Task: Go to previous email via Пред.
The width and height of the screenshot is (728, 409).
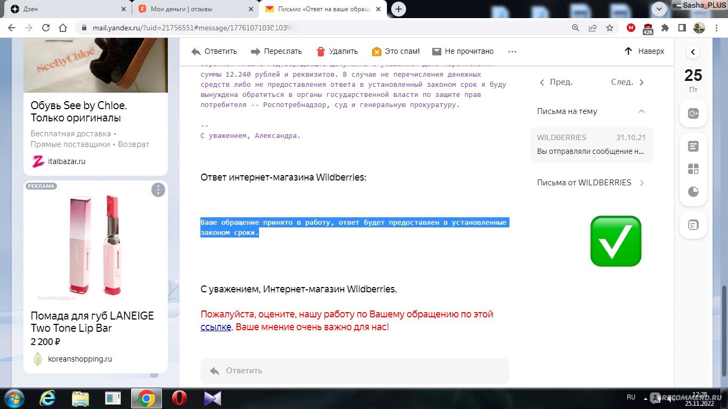Action: [x=556, y=82]
